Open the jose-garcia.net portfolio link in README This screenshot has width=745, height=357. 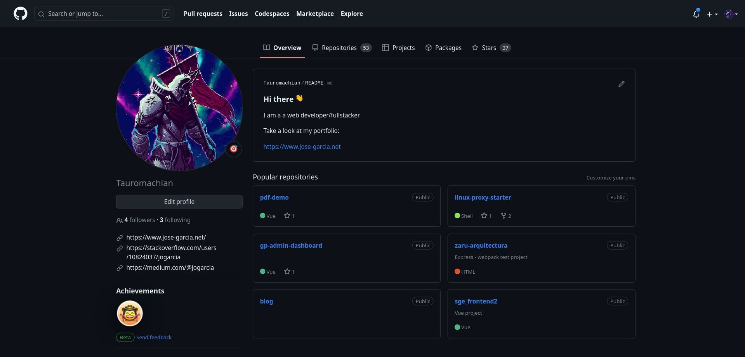point(302,147)
